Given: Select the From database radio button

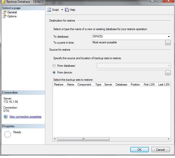Looking at the screenshot, I should (x=54, y=66).
